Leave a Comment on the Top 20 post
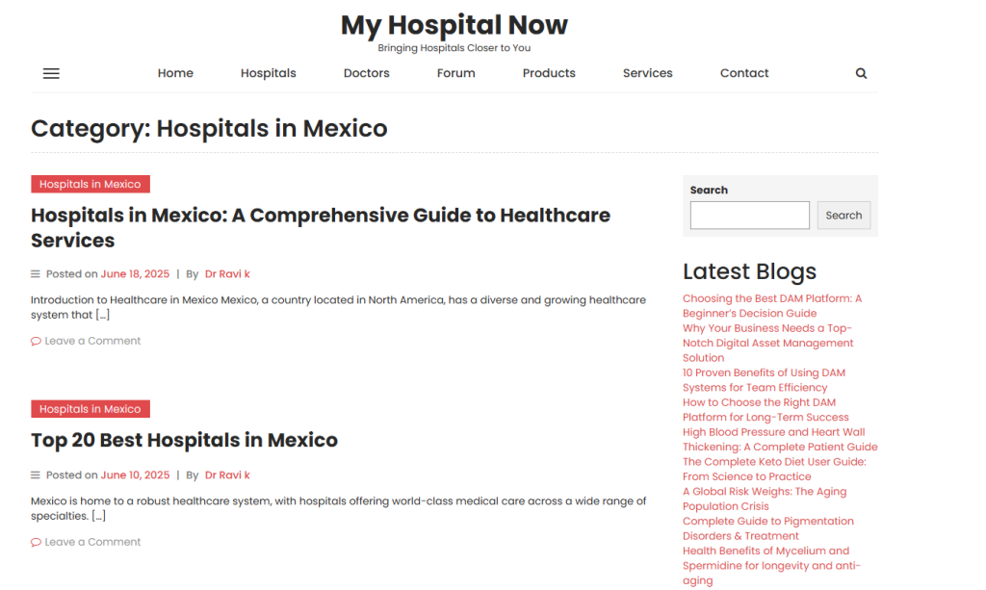This screenshot has height=590, width=986. (x=92, y=542)
